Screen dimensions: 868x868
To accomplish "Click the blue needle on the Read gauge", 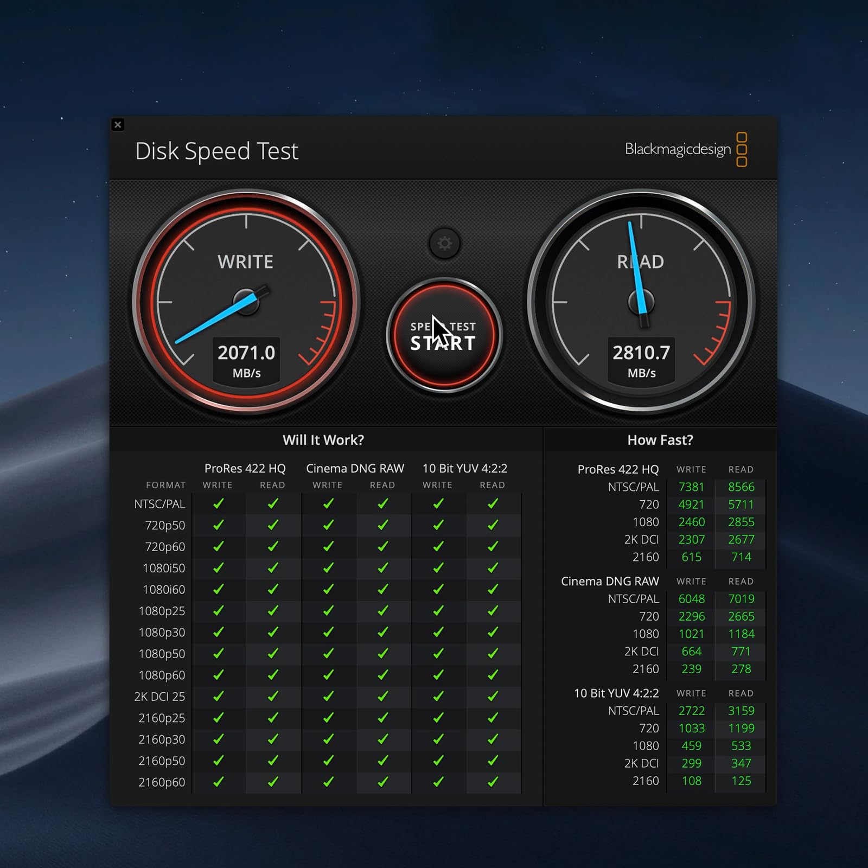I will 635,266.
